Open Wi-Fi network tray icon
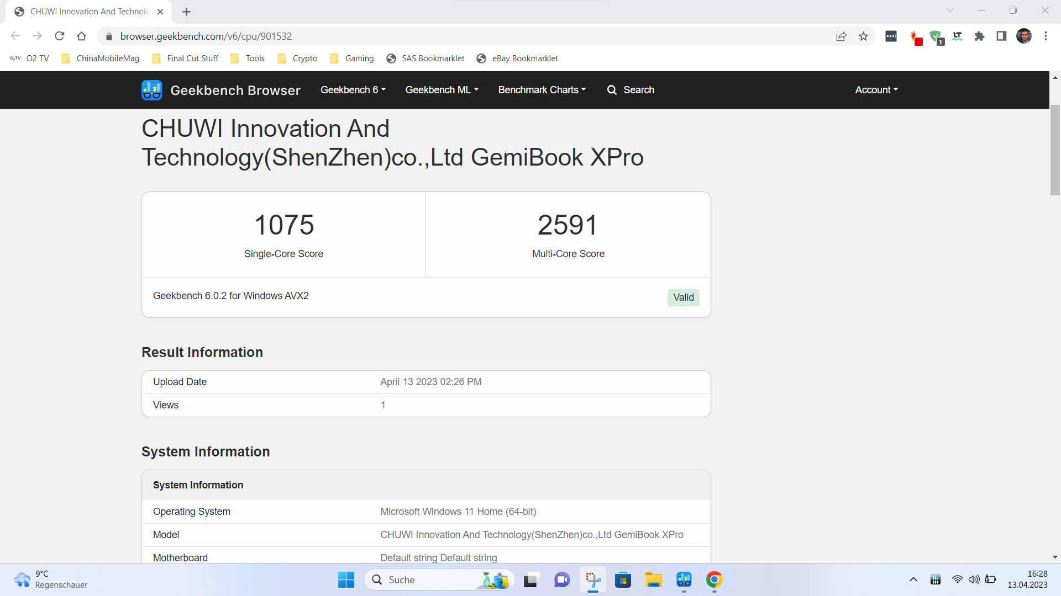This screenshot has height=596, width=1061. coord(957,579)
